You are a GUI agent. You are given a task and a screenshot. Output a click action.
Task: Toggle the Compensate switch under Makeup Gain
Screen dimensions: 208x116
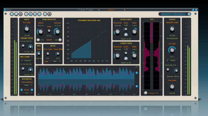point(172,39)
